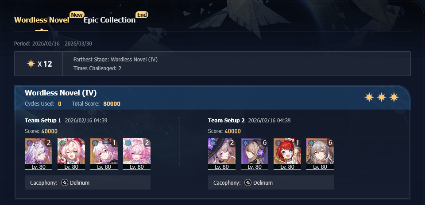
Task: Click the fourth pink-haired character in Team Setup 1
Action: click(137, 155)
